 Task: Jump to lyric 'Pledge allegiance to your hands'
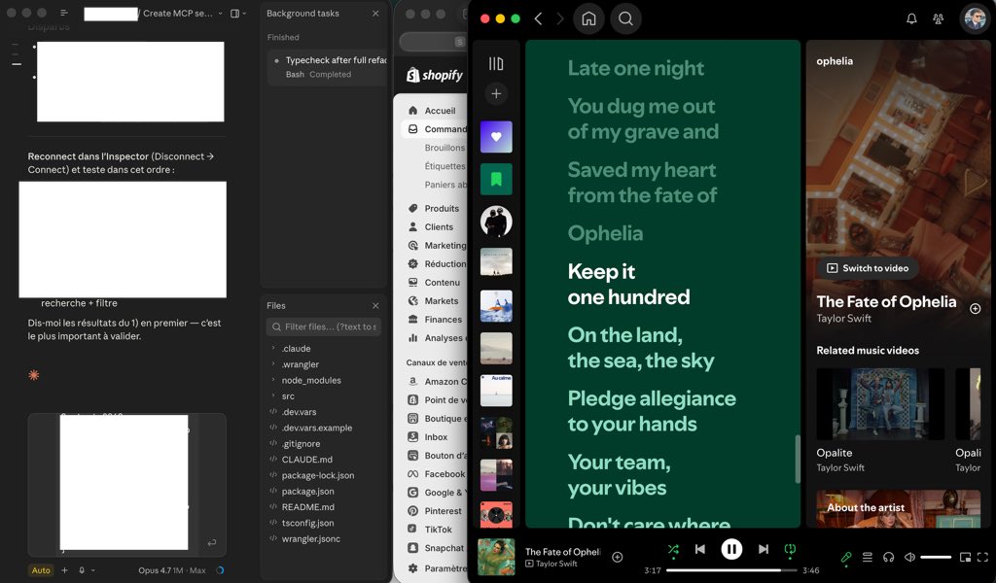pyautogui.click(x=652, y=411)
